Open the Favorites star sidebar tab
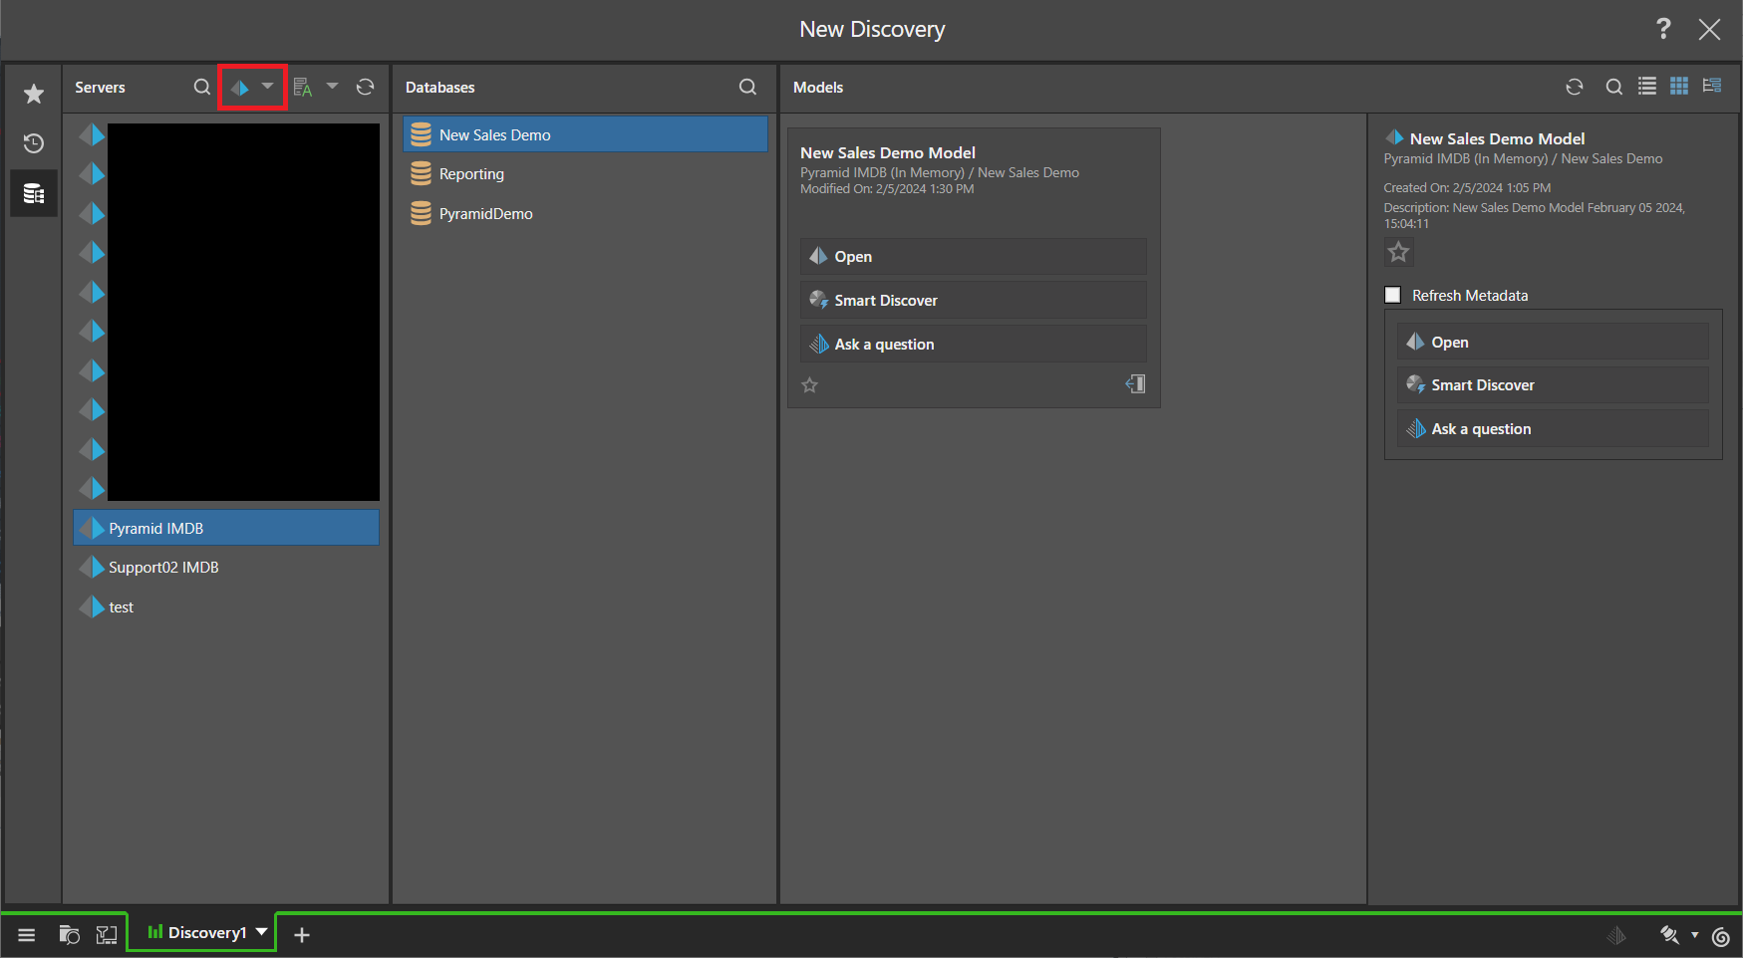 pos(34,94)
